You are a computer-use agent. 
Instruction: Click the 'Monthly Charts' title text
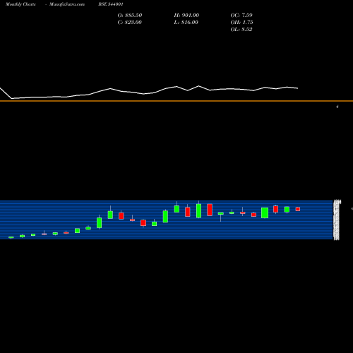tap(20, 4)
